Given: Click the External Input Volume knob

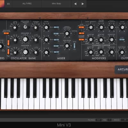Looking at the screenshot, I should (67, 34).
